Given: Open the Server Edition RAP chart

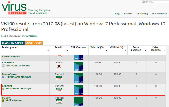Looking at the screenshot, I should pyautogui.click(x=79, y=57).
